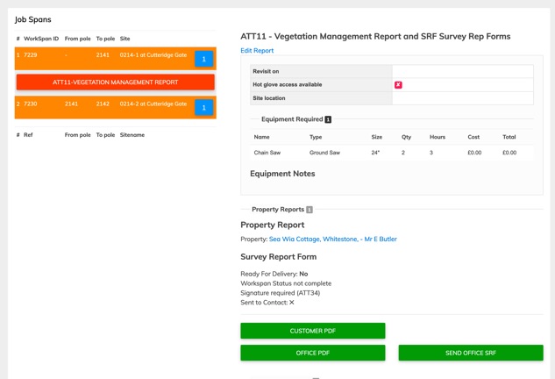Expand the Equipment Required section heading

(x=292, y=119)
